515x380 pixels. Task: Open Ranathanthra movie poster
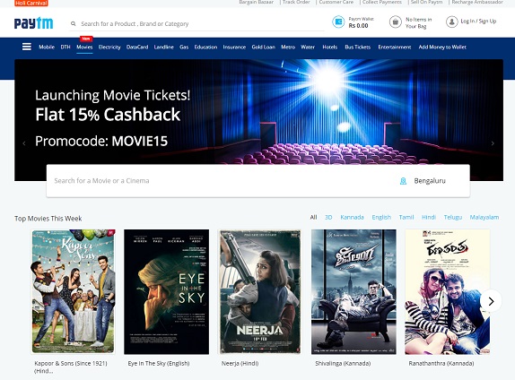[x=448, y=292]
